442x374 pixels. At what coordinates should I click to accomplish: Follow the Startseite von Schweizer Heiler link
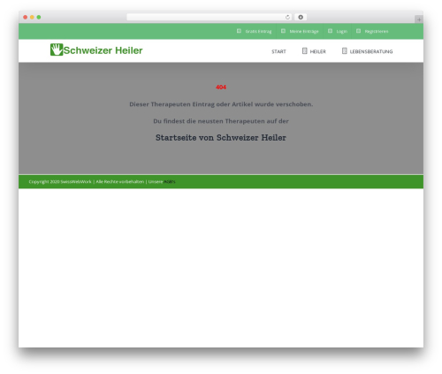(221, 138)
